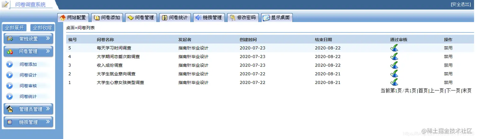This screenshot has width=477, height=139.
Task: Open the 修改密码 tab
Action: (243, 18)
